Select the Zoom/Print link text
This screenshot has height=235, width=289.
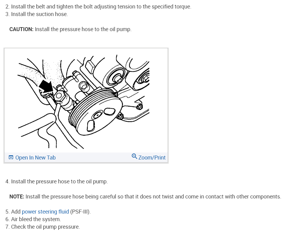tap(152, 158)
